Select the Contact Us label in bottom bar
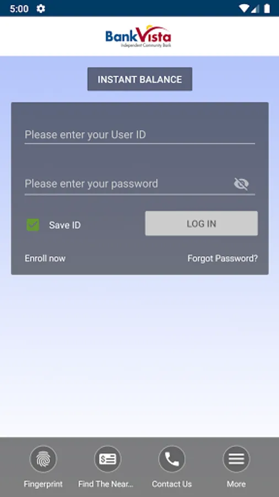Viewport: 279px width, 497px height. (x=172, y=484)
